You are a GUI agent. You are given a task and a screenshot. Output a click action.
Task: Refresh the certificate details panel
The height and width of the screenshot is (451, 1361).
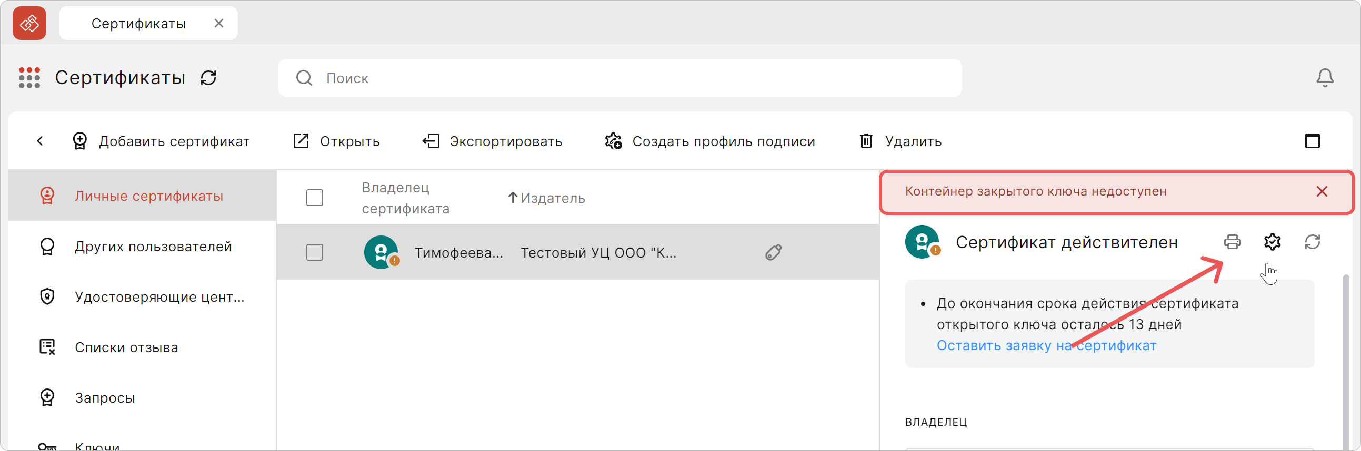(x=1314, y=242)
